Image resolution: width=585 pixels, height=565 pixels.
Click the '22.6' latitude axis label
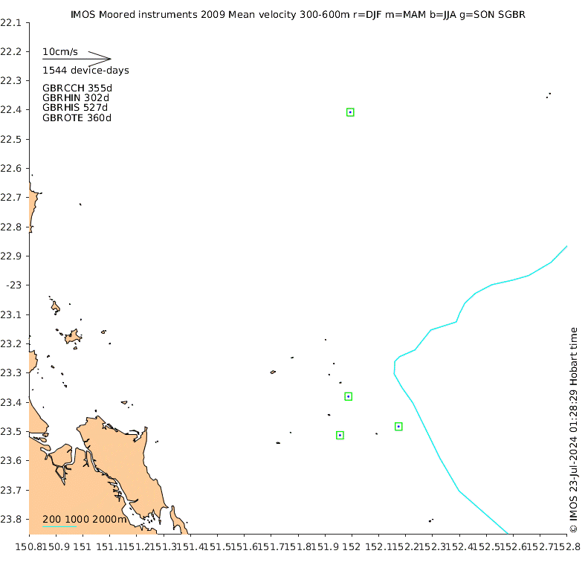pos(11,168)
